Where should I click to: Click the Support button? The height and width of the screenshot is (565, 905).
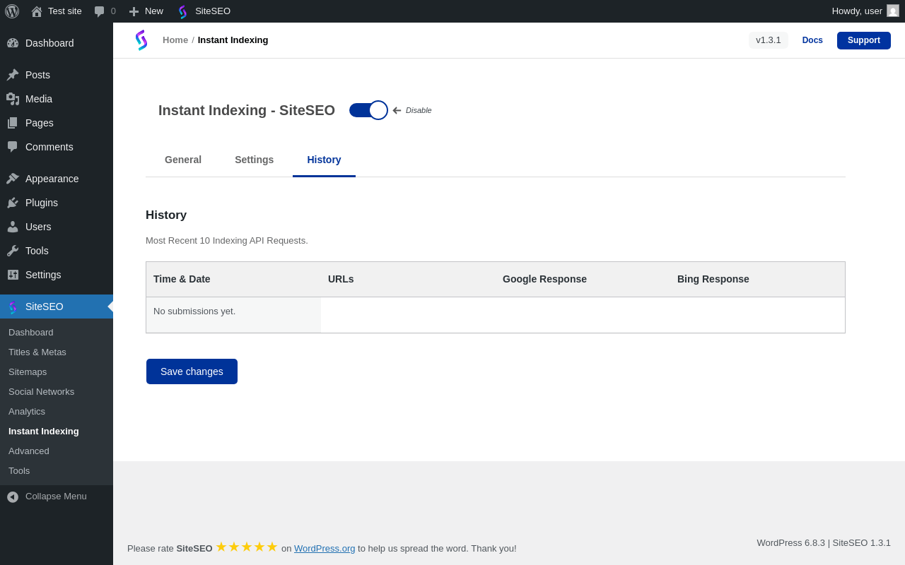point(864,40)
